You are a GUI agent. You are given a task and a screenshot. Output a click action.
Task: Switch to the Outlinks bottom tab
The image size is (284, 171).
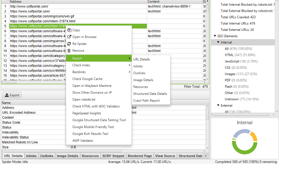(x=47, y=156)
